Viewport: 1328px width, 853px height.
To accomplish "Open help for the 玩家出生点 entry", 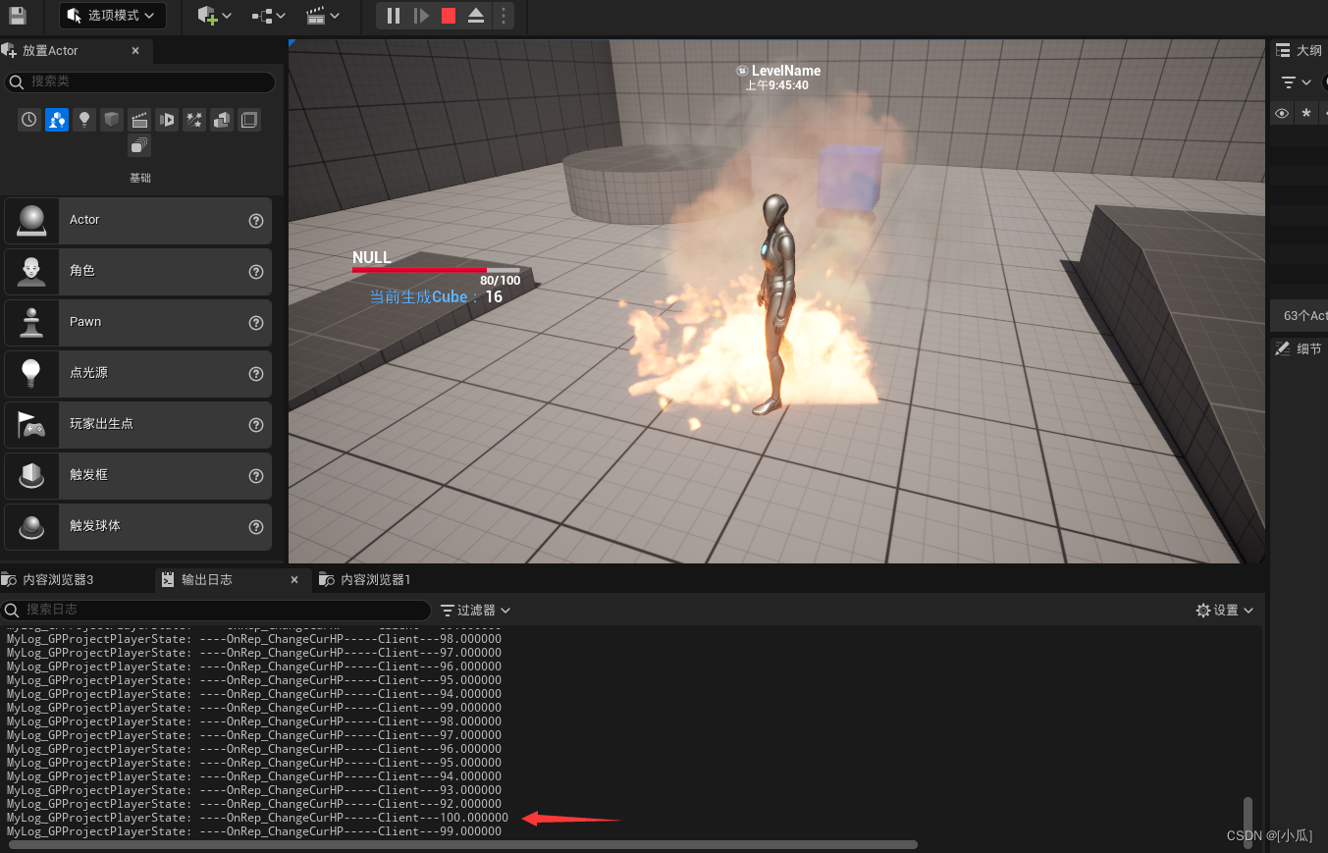I will pos(256,425).
